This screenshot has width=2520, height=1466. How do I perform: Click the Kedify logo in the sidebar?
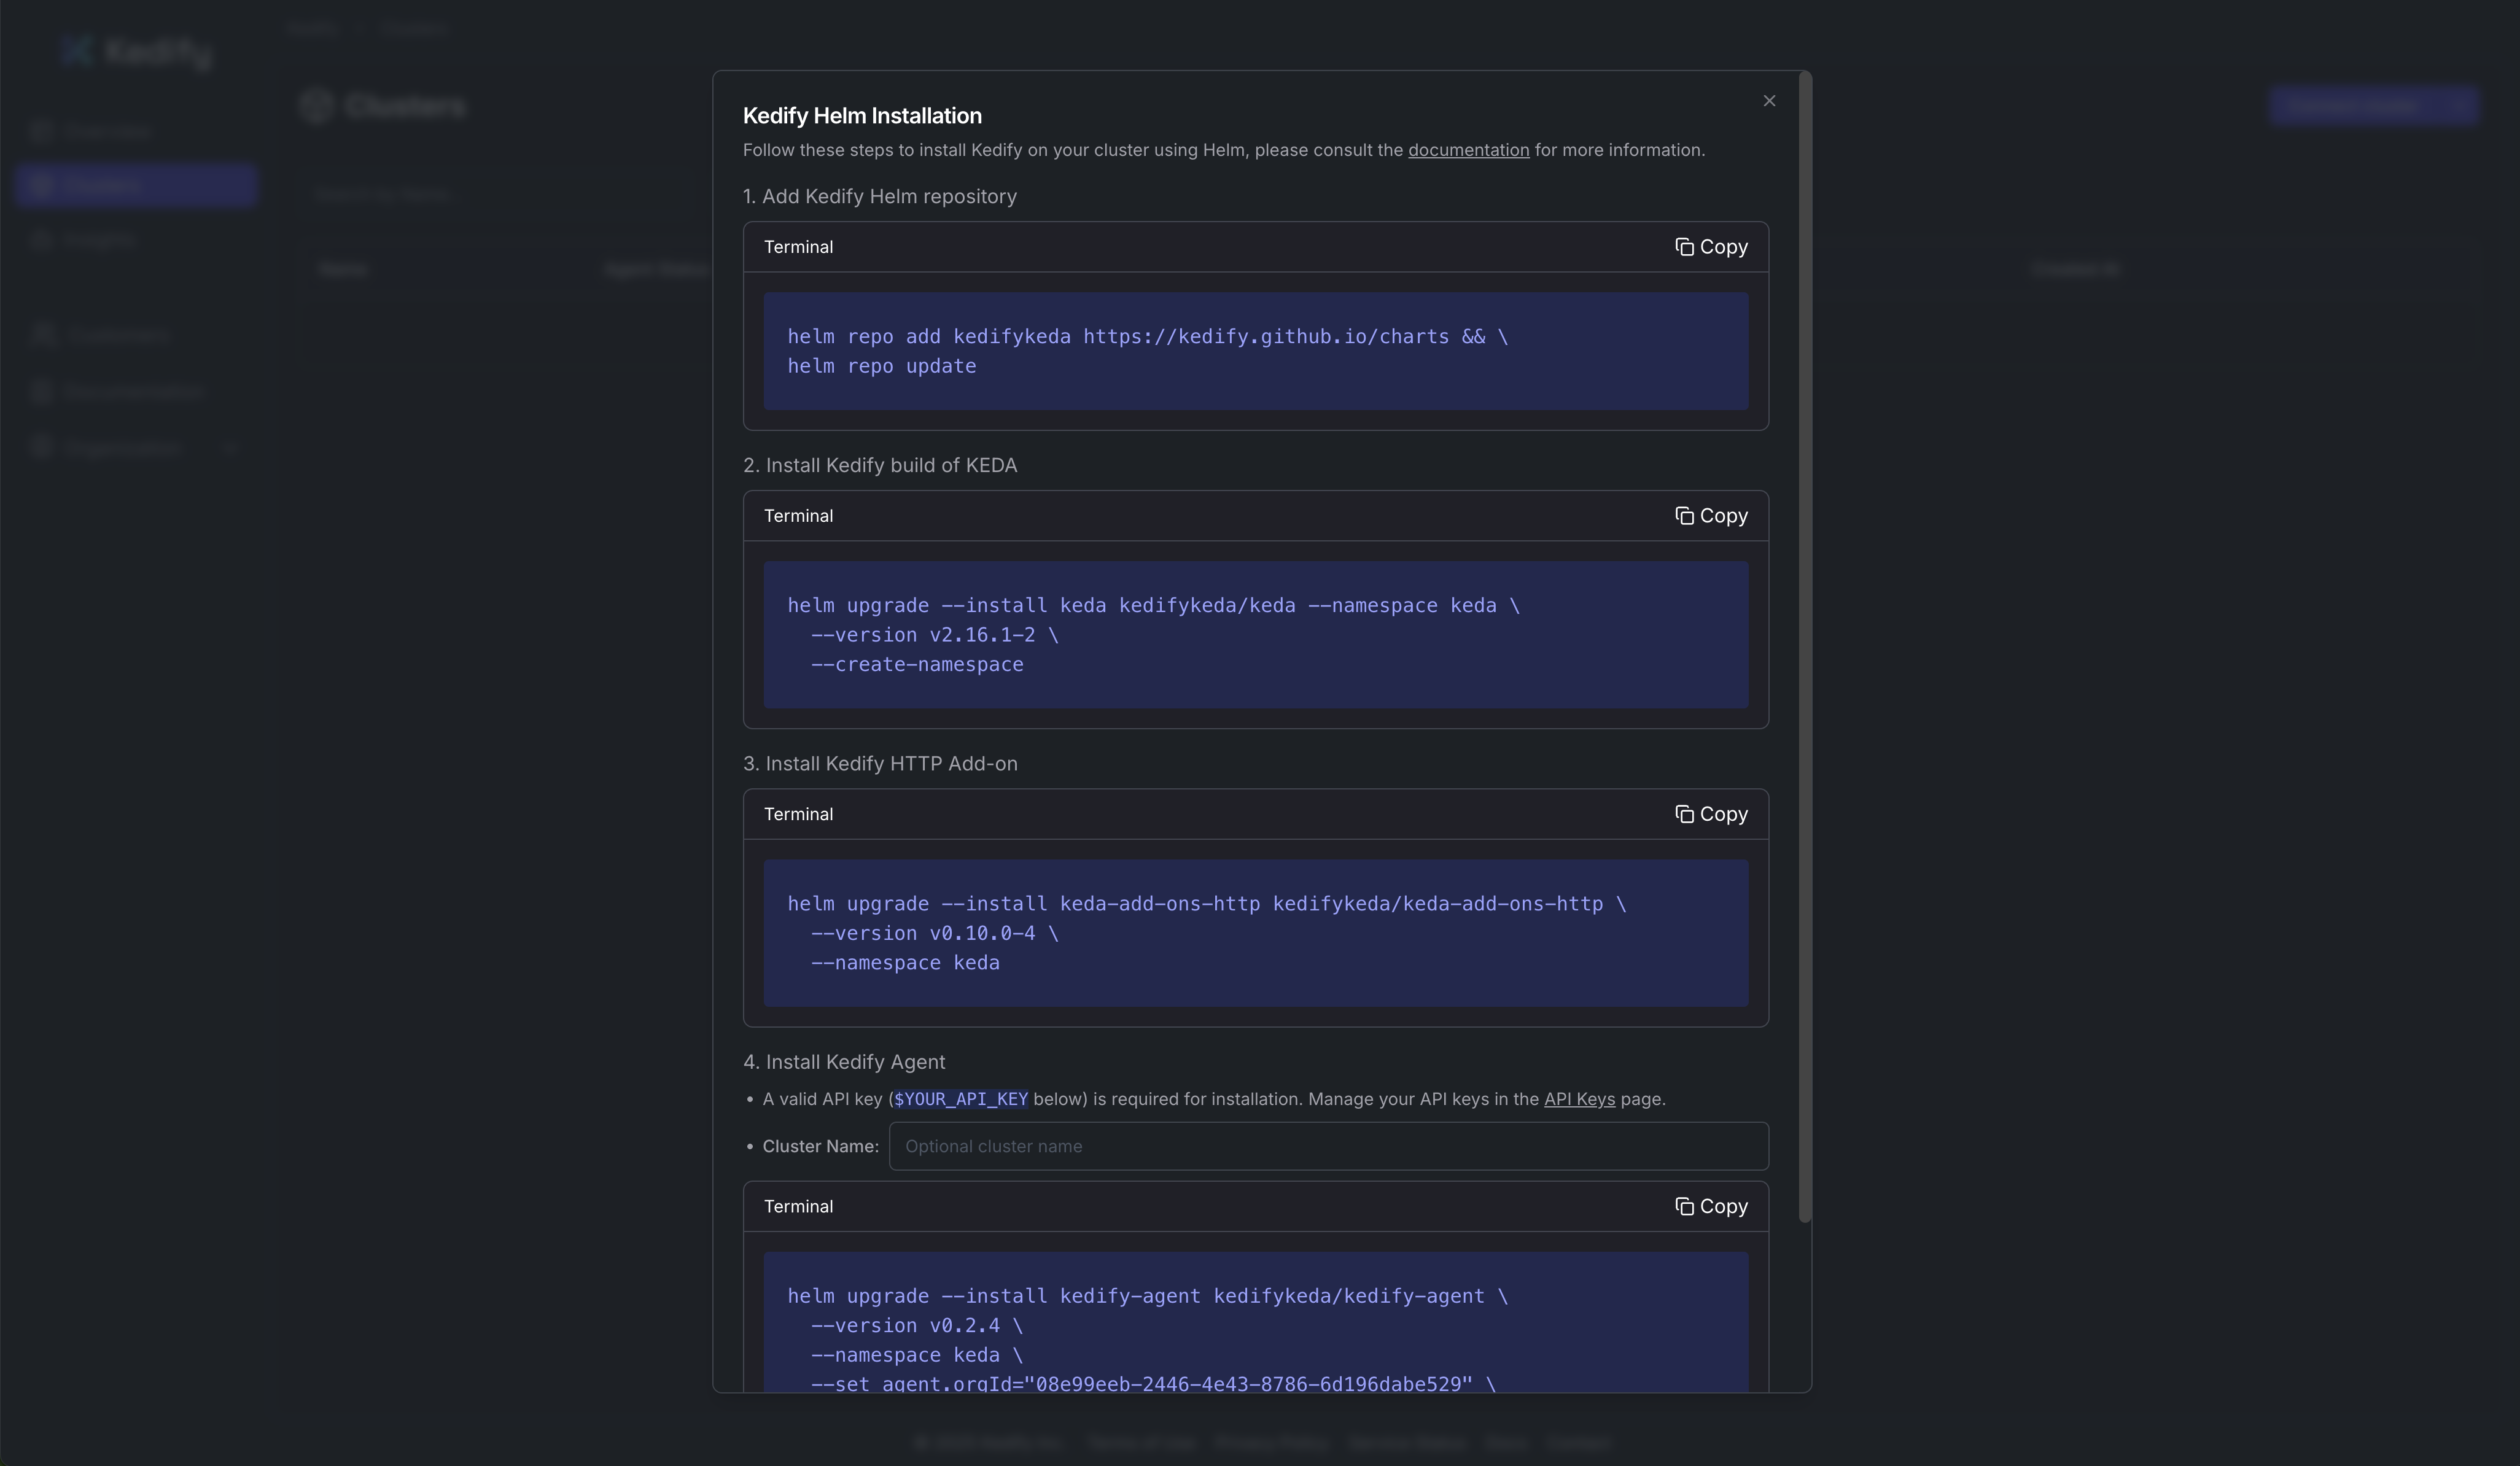(136, 51)
